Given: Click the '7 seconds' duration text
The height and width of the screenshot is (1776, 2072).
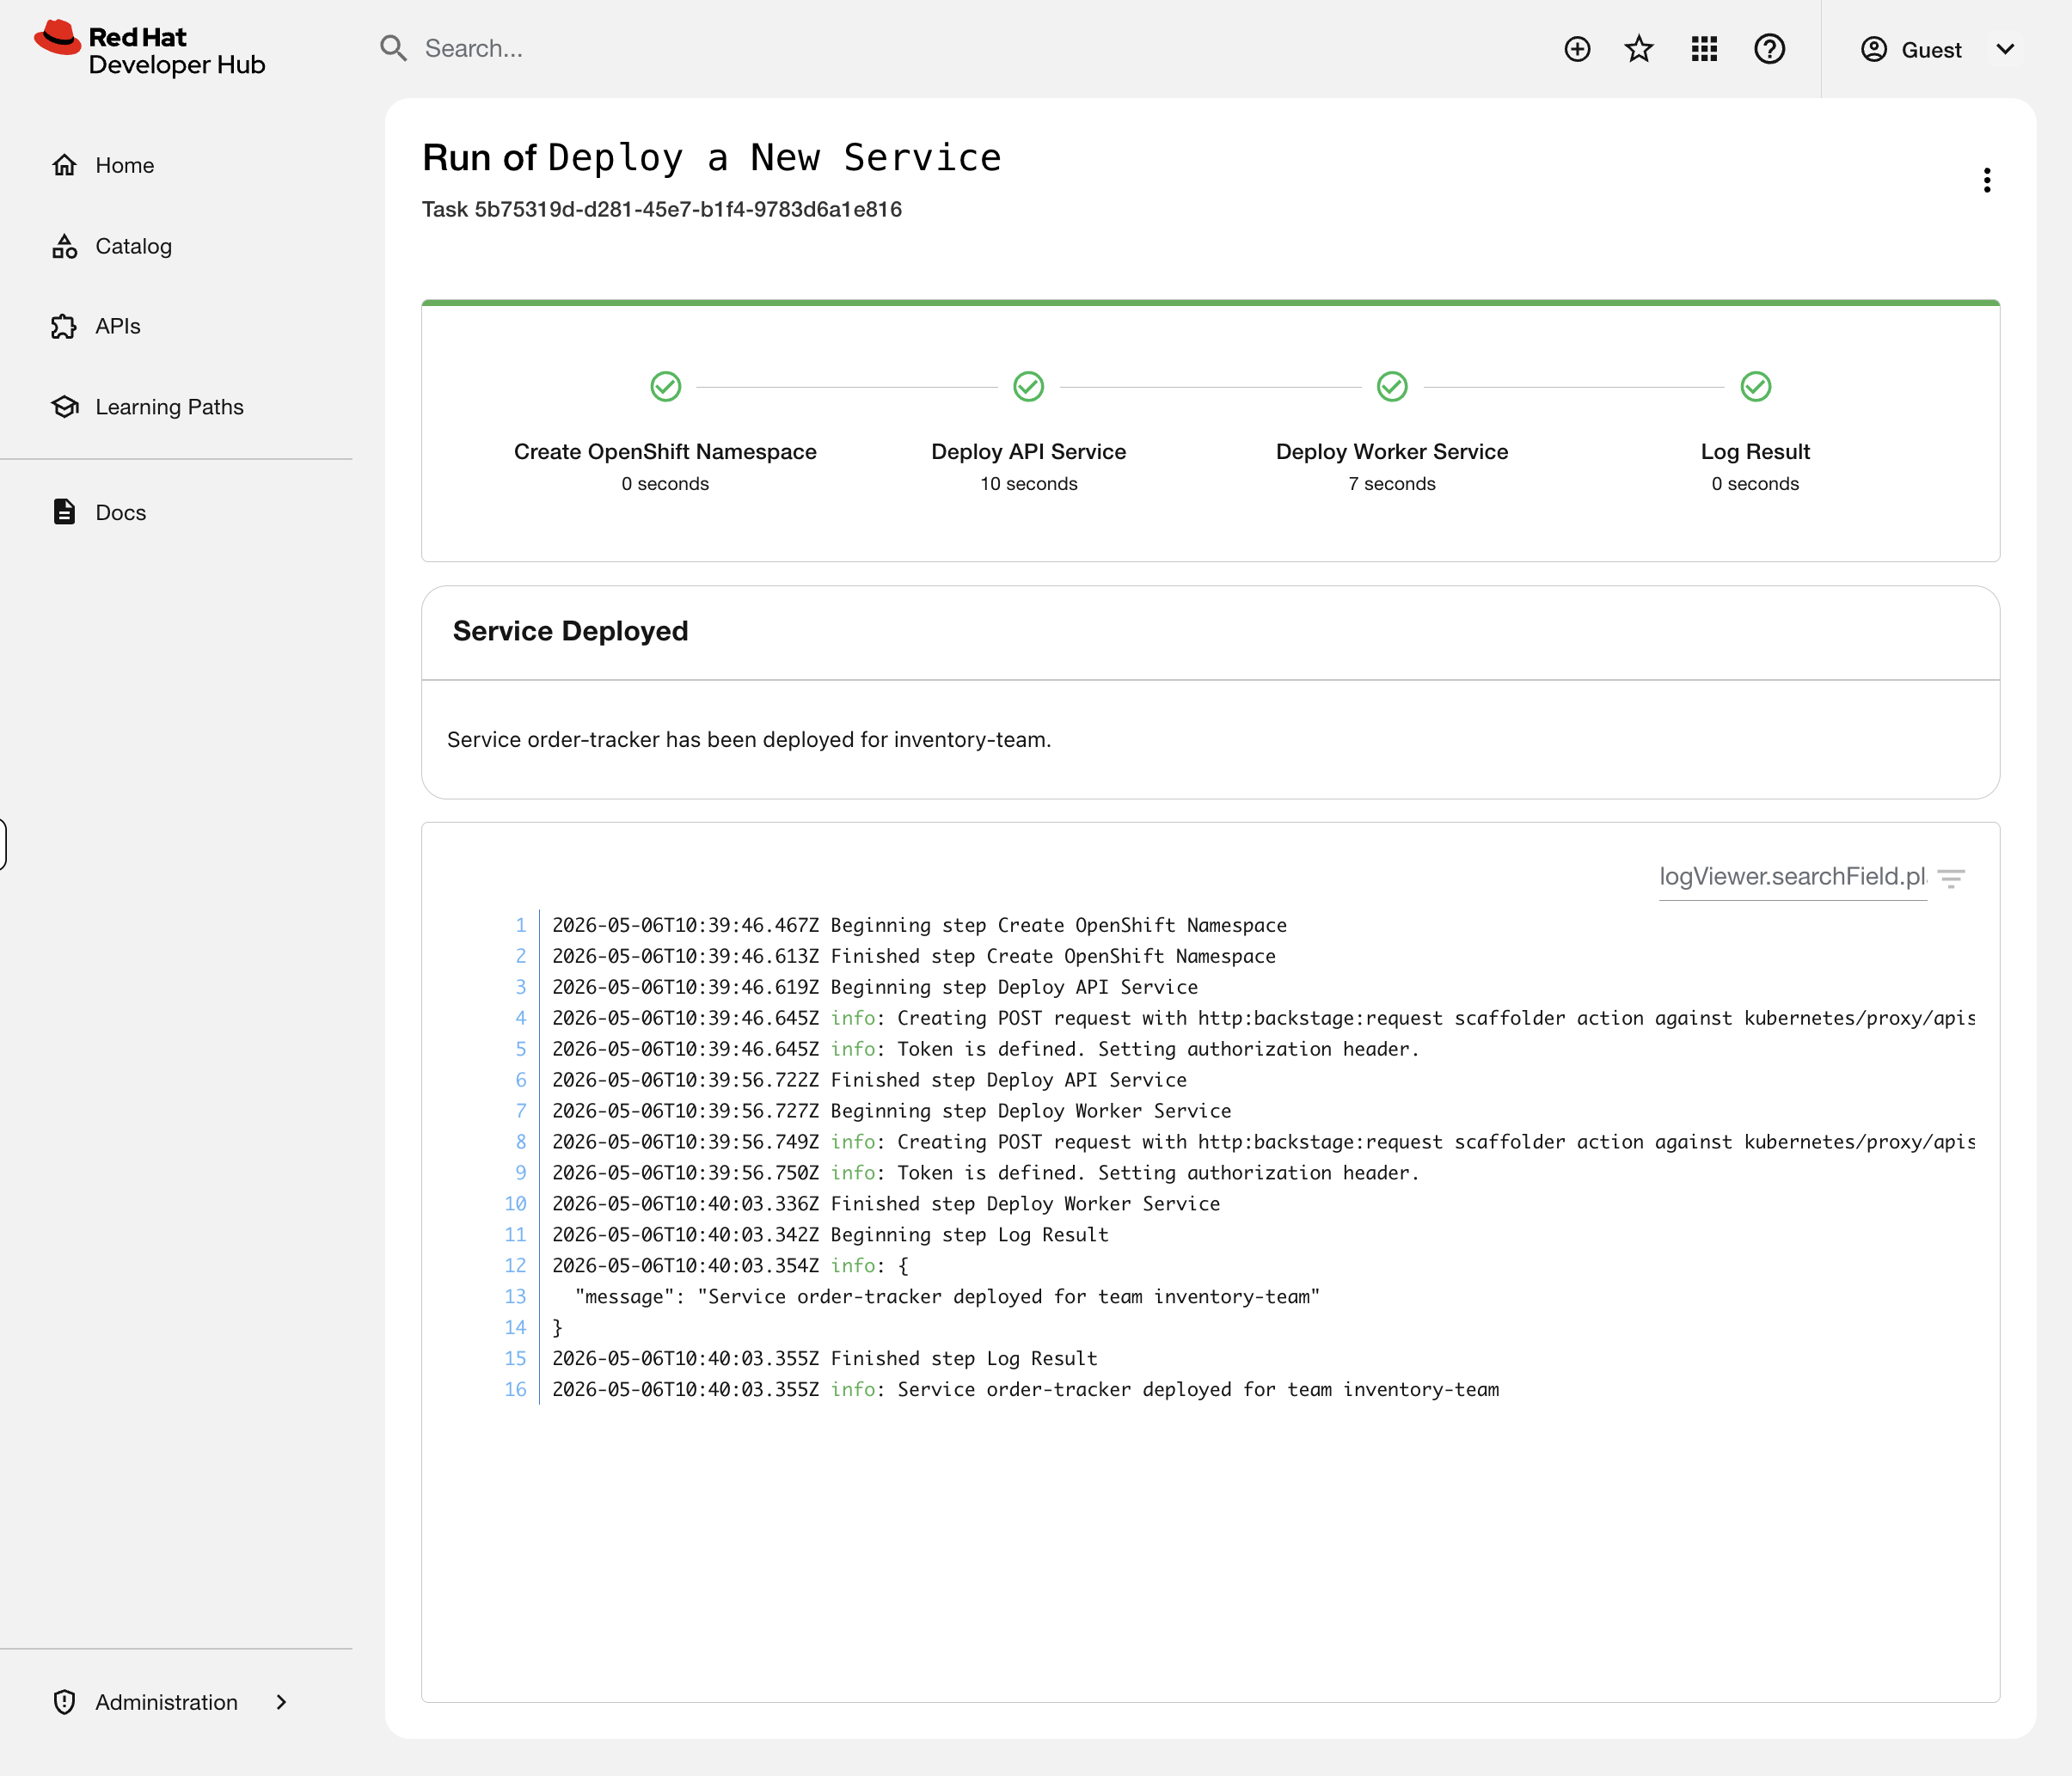Looking at the screenshot, I should (x=1392, y=484).
